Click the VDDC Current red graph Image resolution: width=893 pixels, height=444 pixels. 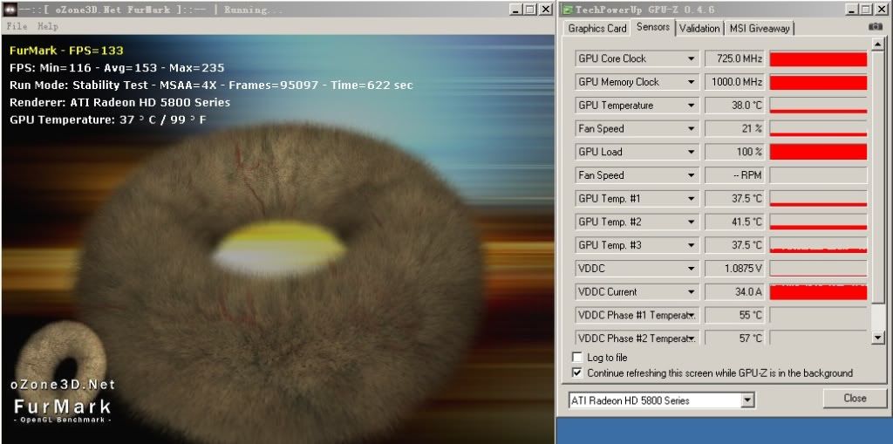coord(818,292)
